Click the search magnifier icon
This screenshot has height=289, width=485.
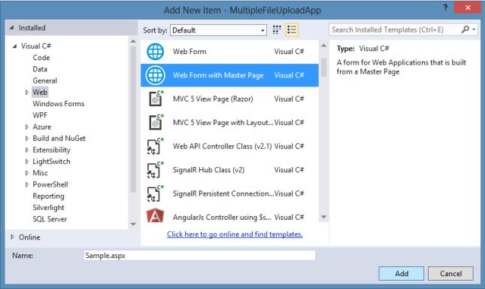(465, 29)
